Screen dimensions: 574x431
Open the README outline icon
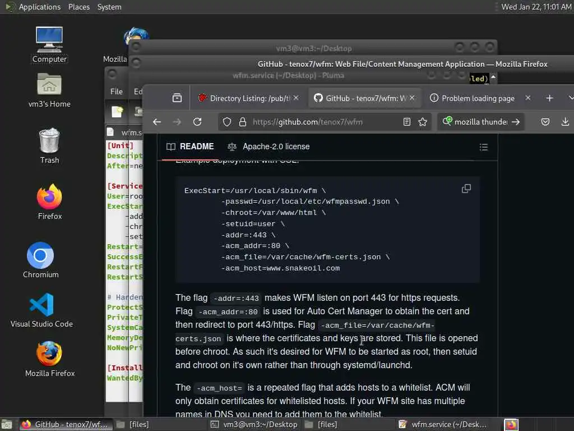(484, 147)
